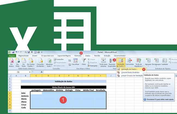Click the Name Box showing C6
Screen dimensions: 177x114
pos(18,72)
